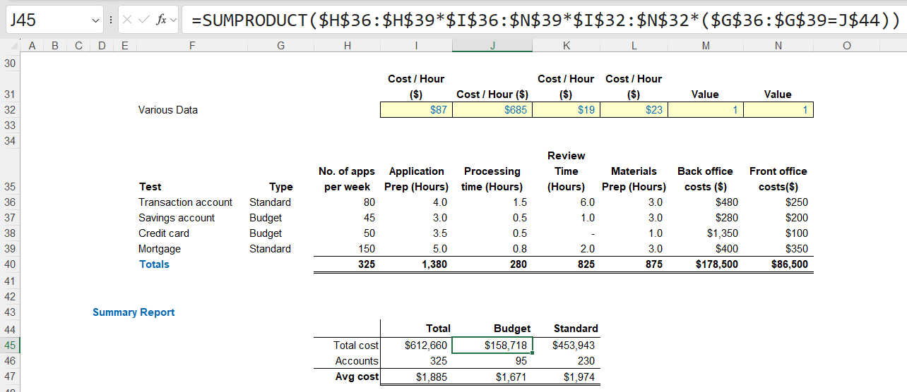Image resolution: width=907 pixels, height=392 pixels.
Task: Select the Total cost $612,660 cell
Action: 416,345
